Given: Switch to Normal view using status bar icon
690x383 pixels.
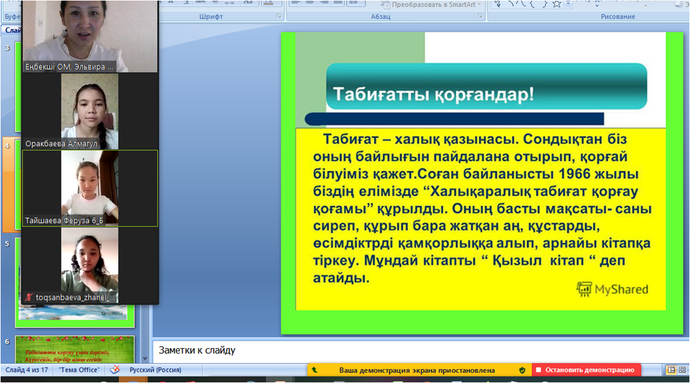Looking at the screenshot, I should pos(671,370).
